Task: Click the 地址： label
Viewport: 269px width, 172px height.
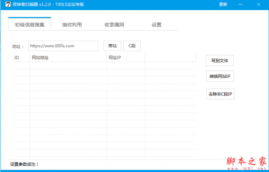Action: click(x=18, y=46)
